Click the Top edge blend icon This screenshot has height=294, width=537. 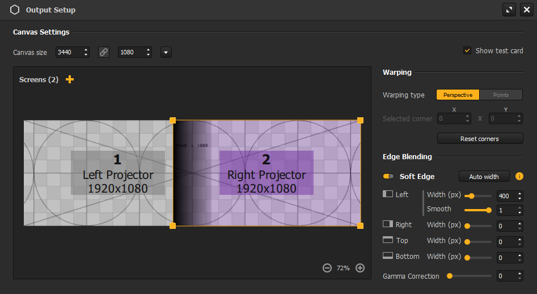coord(388,240)
